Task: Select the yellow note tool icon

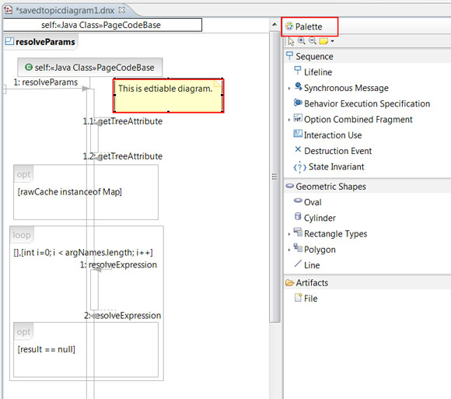Action: (x=323, y=41)
